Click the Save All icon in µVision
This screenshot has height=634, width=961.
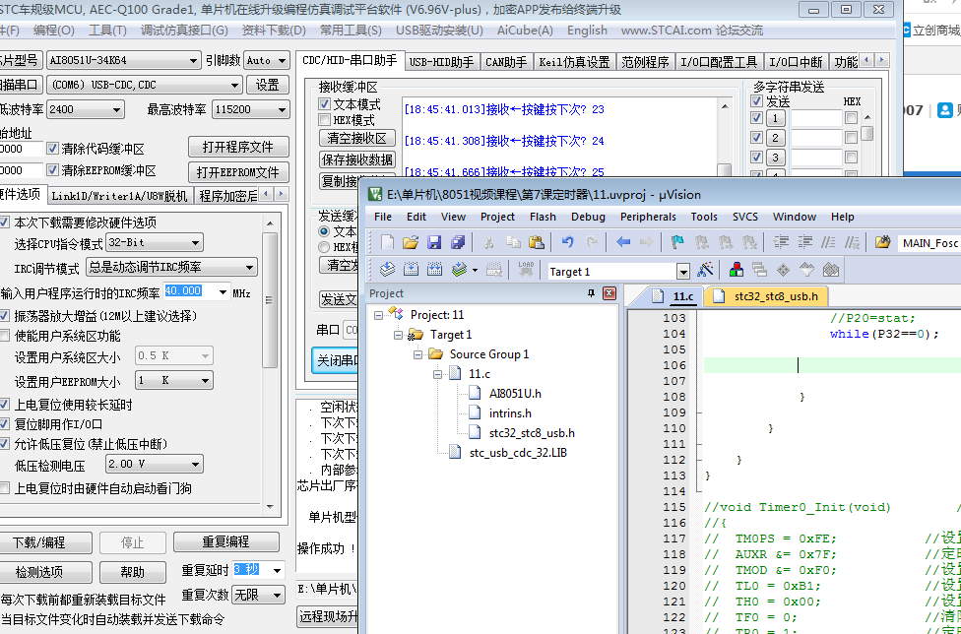[x=458, y=242]
